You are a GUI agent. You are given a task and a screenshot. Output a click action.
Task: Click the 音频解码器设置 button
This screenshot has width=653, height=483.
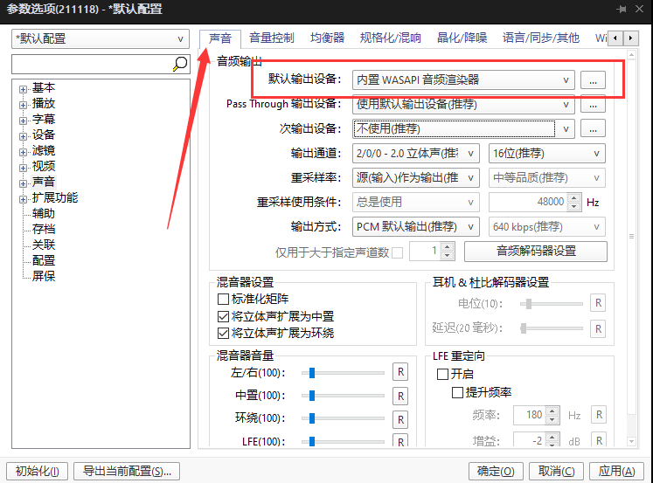[536, 252]
